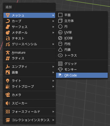Choose ICO球 in the submenu
110x126 pixels.
point(82,38)
